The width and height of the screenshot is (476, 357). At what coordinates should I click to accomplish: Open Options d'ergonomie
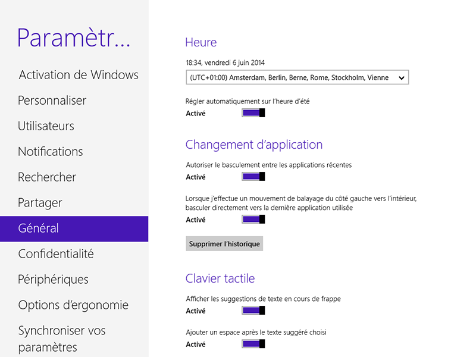[x=73, y=305]
